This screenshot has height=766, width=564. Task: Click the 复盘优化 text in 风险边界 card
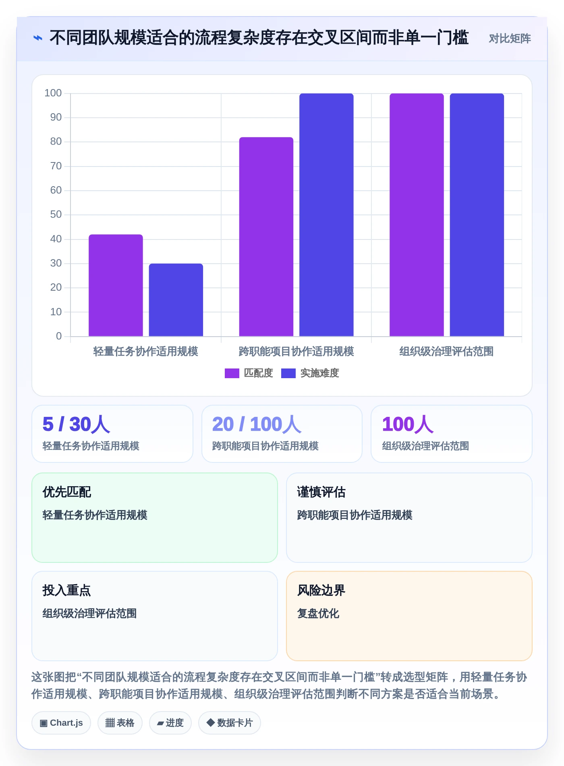click(318, 614)
